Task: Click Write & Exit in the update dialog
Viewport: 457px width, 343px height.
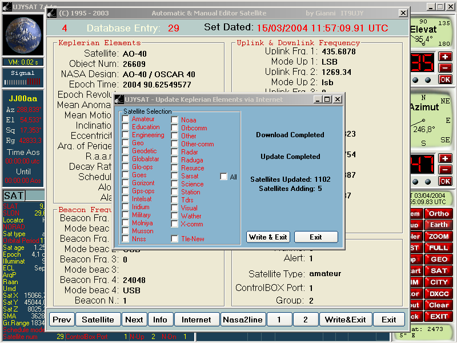Action: (x=268, y=237)
